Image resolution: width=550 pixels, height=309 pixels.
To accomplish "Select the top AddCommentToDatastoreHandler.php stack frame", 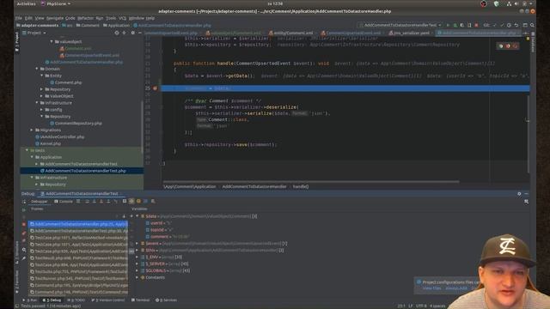I will 78,224.
